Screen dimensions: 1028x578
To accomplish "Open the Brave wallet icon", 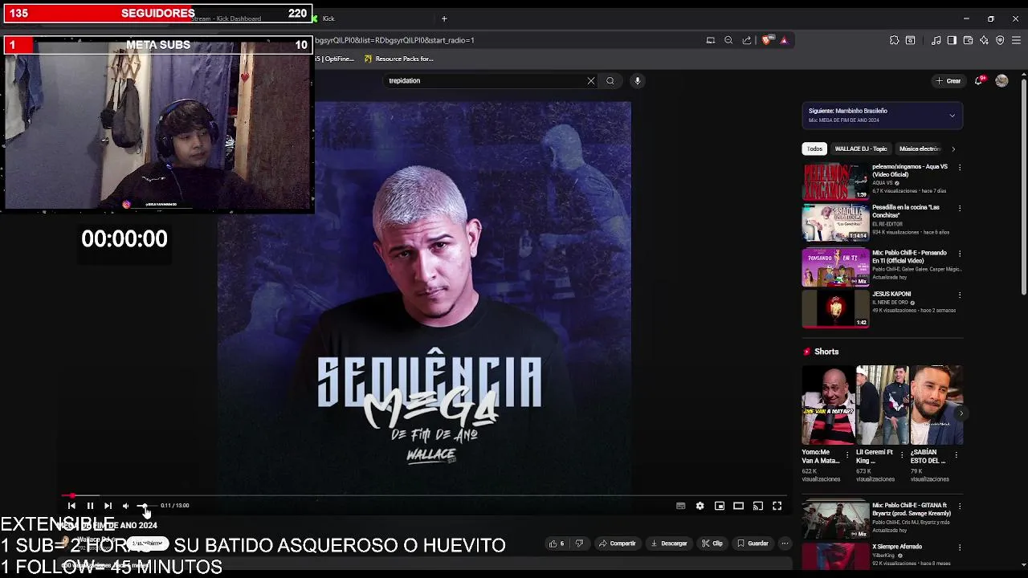I will (x=968, y=40).
